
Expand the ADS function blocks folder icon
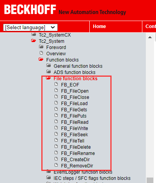pyautogui.click(x=49, y=72)
